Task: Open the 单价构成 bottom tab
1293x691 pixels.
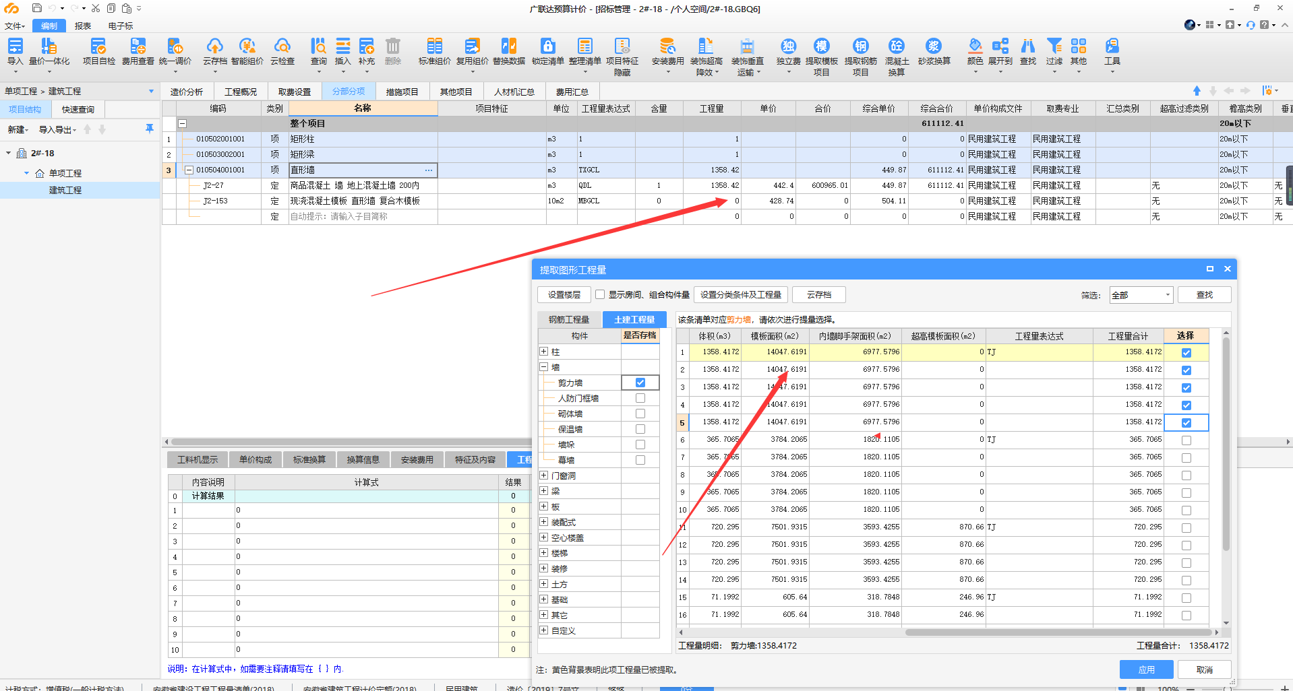Action: pyautogui.click(x=255, y=459)
